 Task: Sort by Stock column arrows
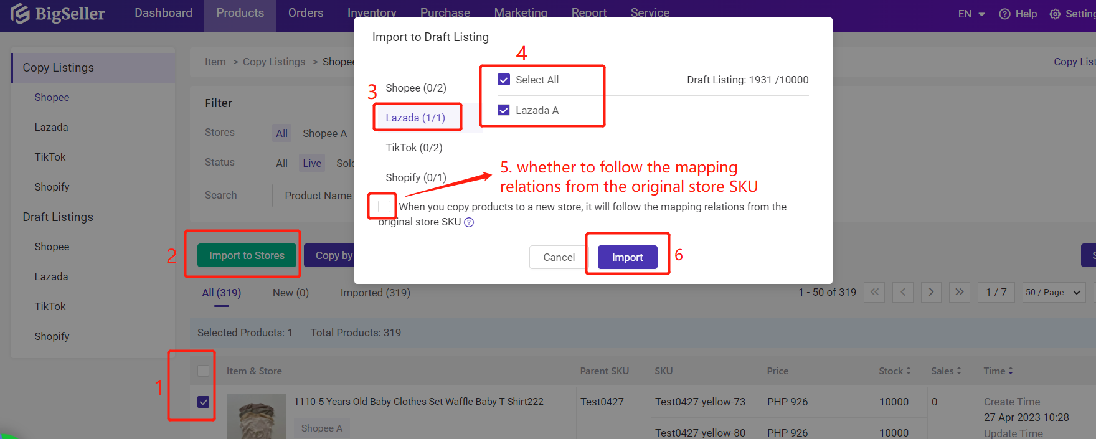[908, 371]
